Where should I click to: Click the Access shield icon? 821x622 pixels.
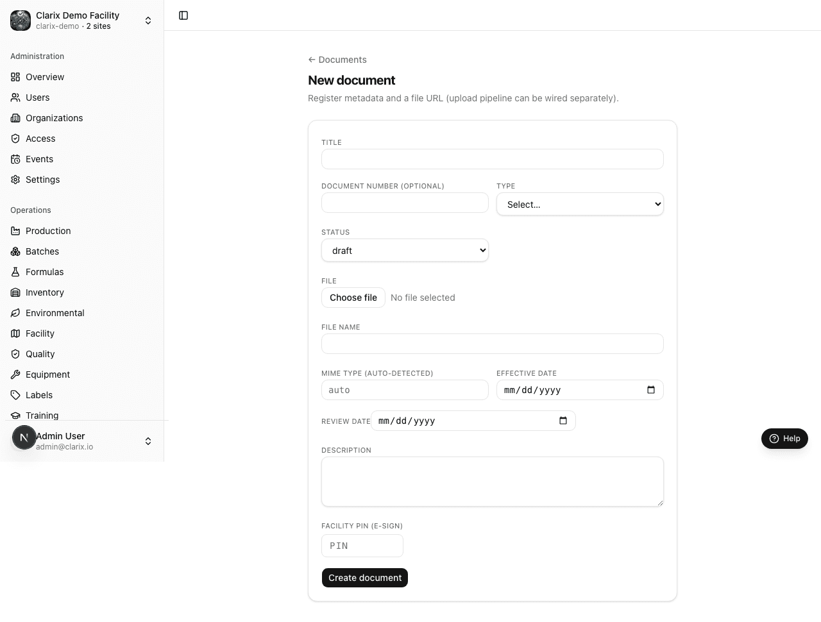click(x=15, y=139)
